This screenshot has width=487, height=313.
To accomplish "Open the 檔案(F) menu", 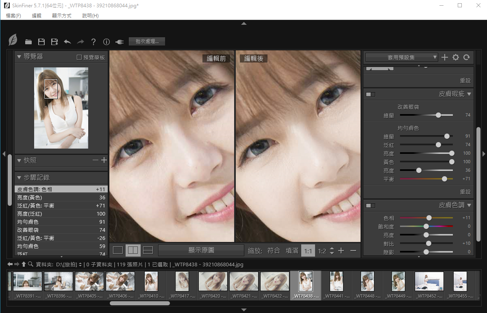I will tap(13, 15).
